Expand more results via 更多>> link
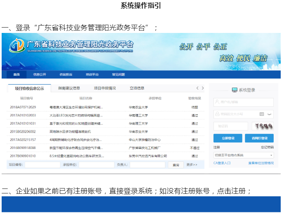Viewport: 284px width, 221px height. click(x=192, y=165)
